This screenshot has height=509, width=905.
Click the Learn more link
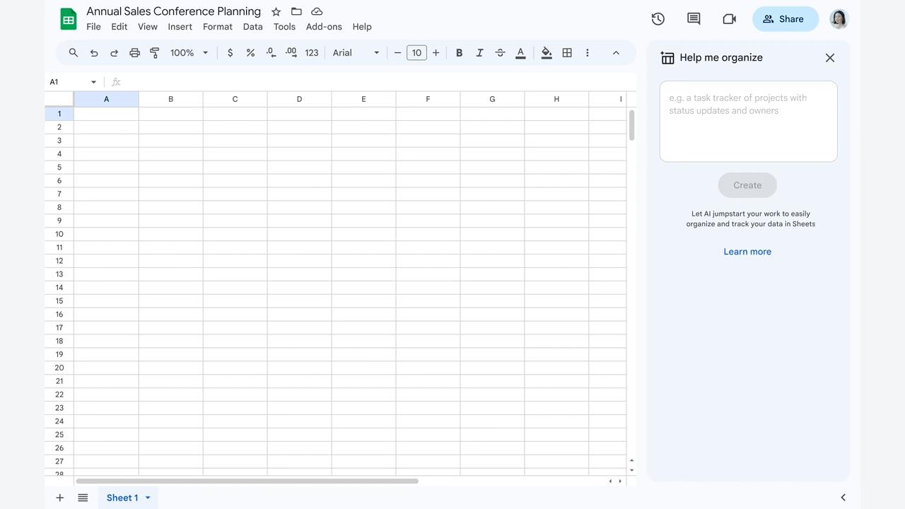pos(747,251)
